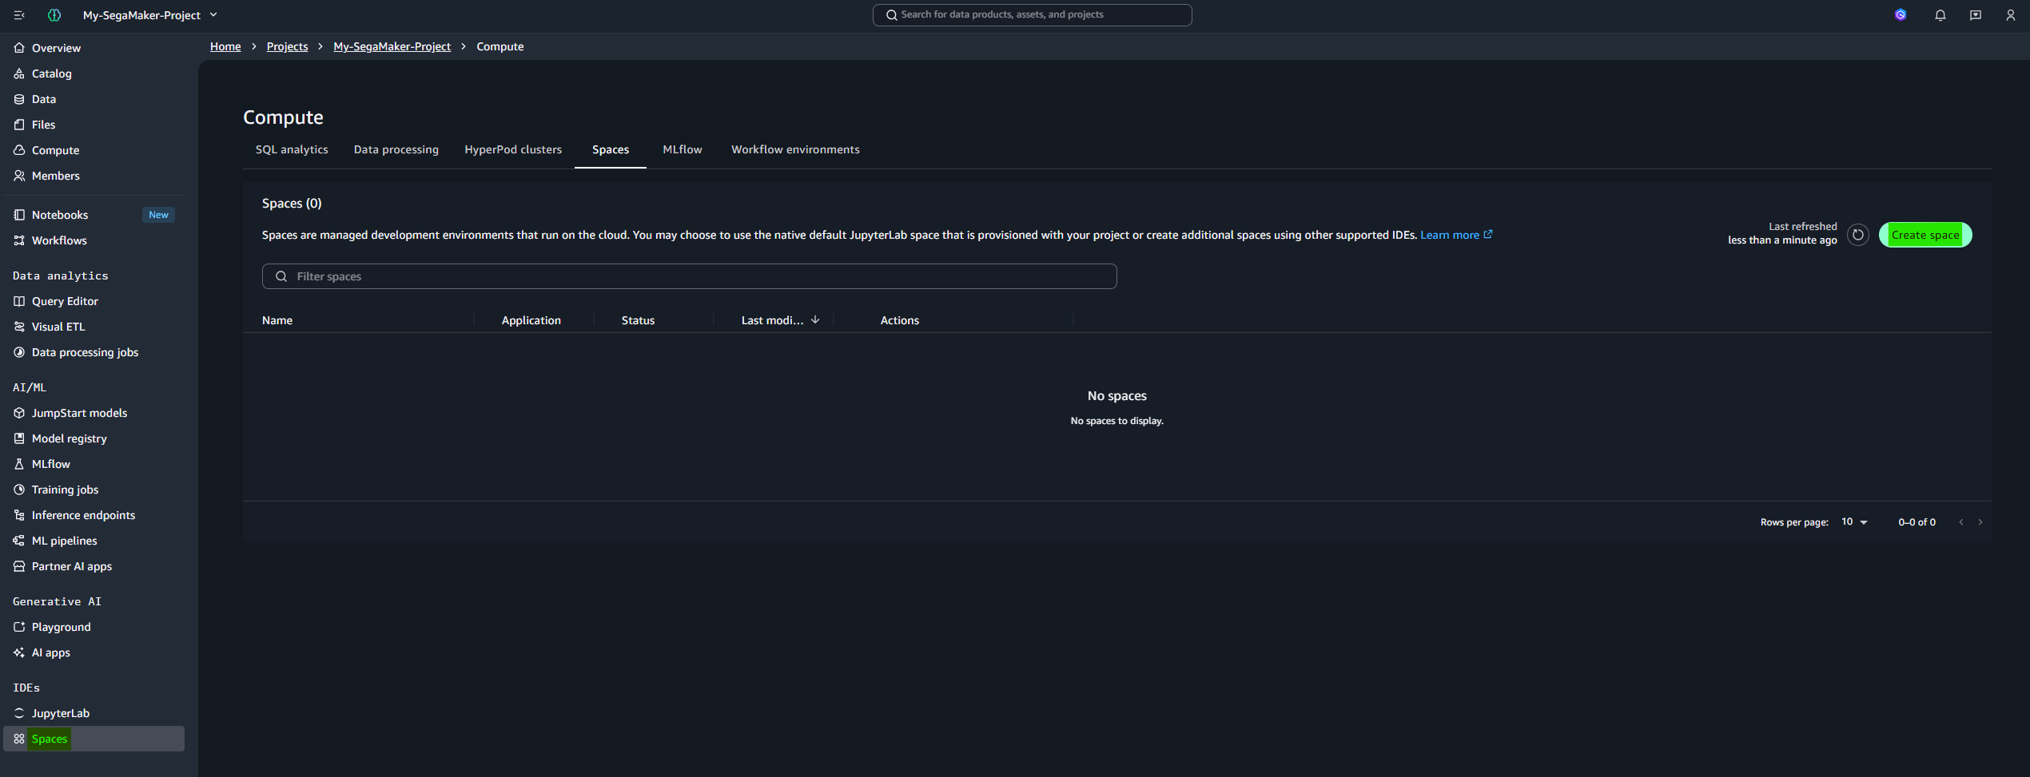Open the Amazon Q assistant icon
2030x777 pixels.
click(x=1901, y=15)
